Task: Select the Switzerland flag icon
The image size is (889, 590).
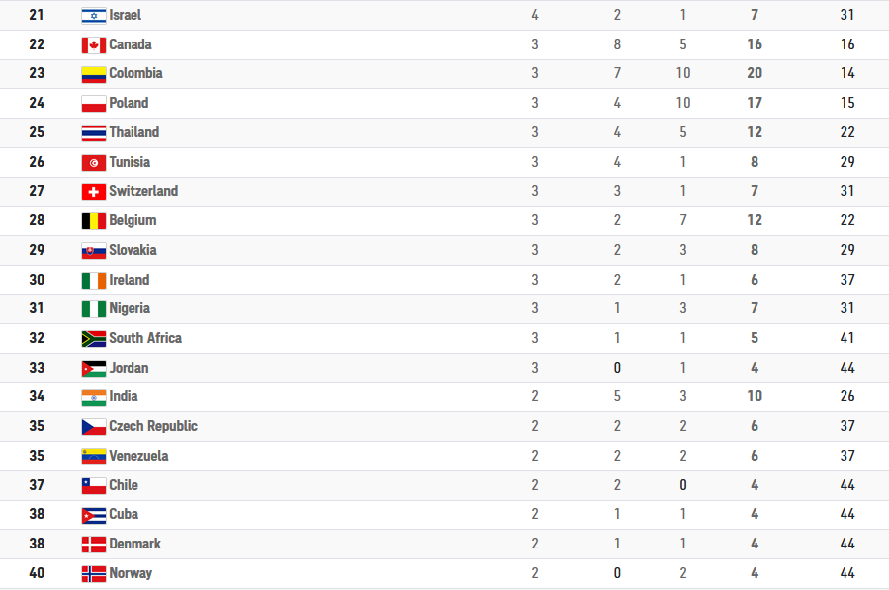Action: [94, 192]
